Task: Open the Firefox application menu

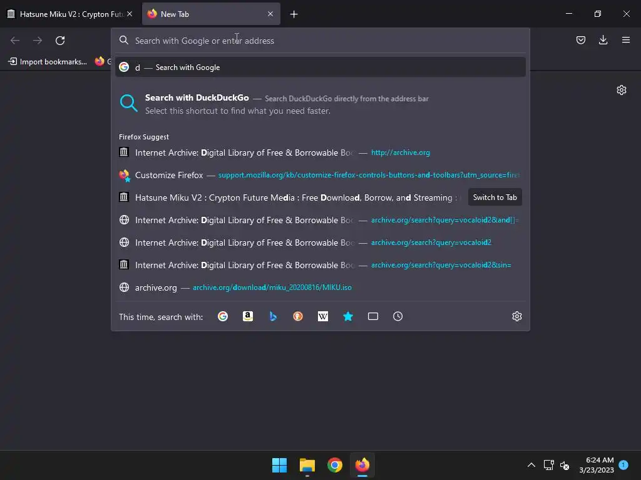Action: pyautogui.click(x=625, y=40)
